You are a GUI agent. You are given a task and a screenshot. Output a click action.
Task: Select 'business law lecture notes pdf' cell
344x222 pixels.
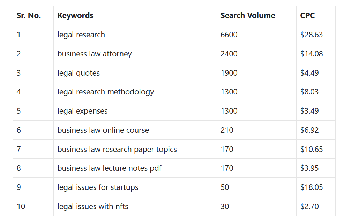tap(135, 168)
